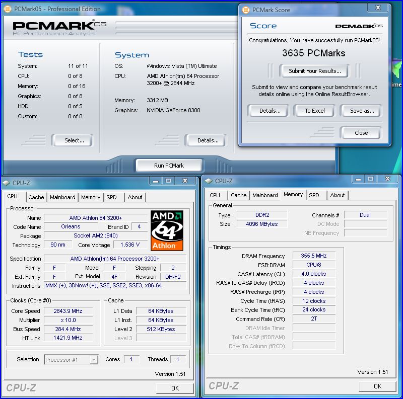Click OK in right CPU-Z window
The image size is (403, 399).
(377, 386)
